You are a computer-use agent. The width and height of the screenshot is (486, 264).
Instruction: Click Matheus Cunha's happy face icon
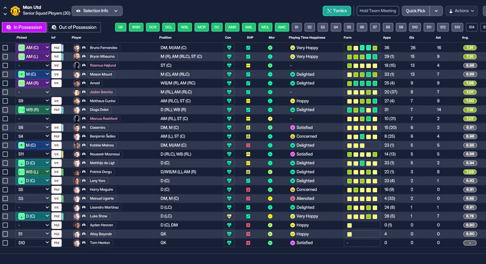coord(292,101)
